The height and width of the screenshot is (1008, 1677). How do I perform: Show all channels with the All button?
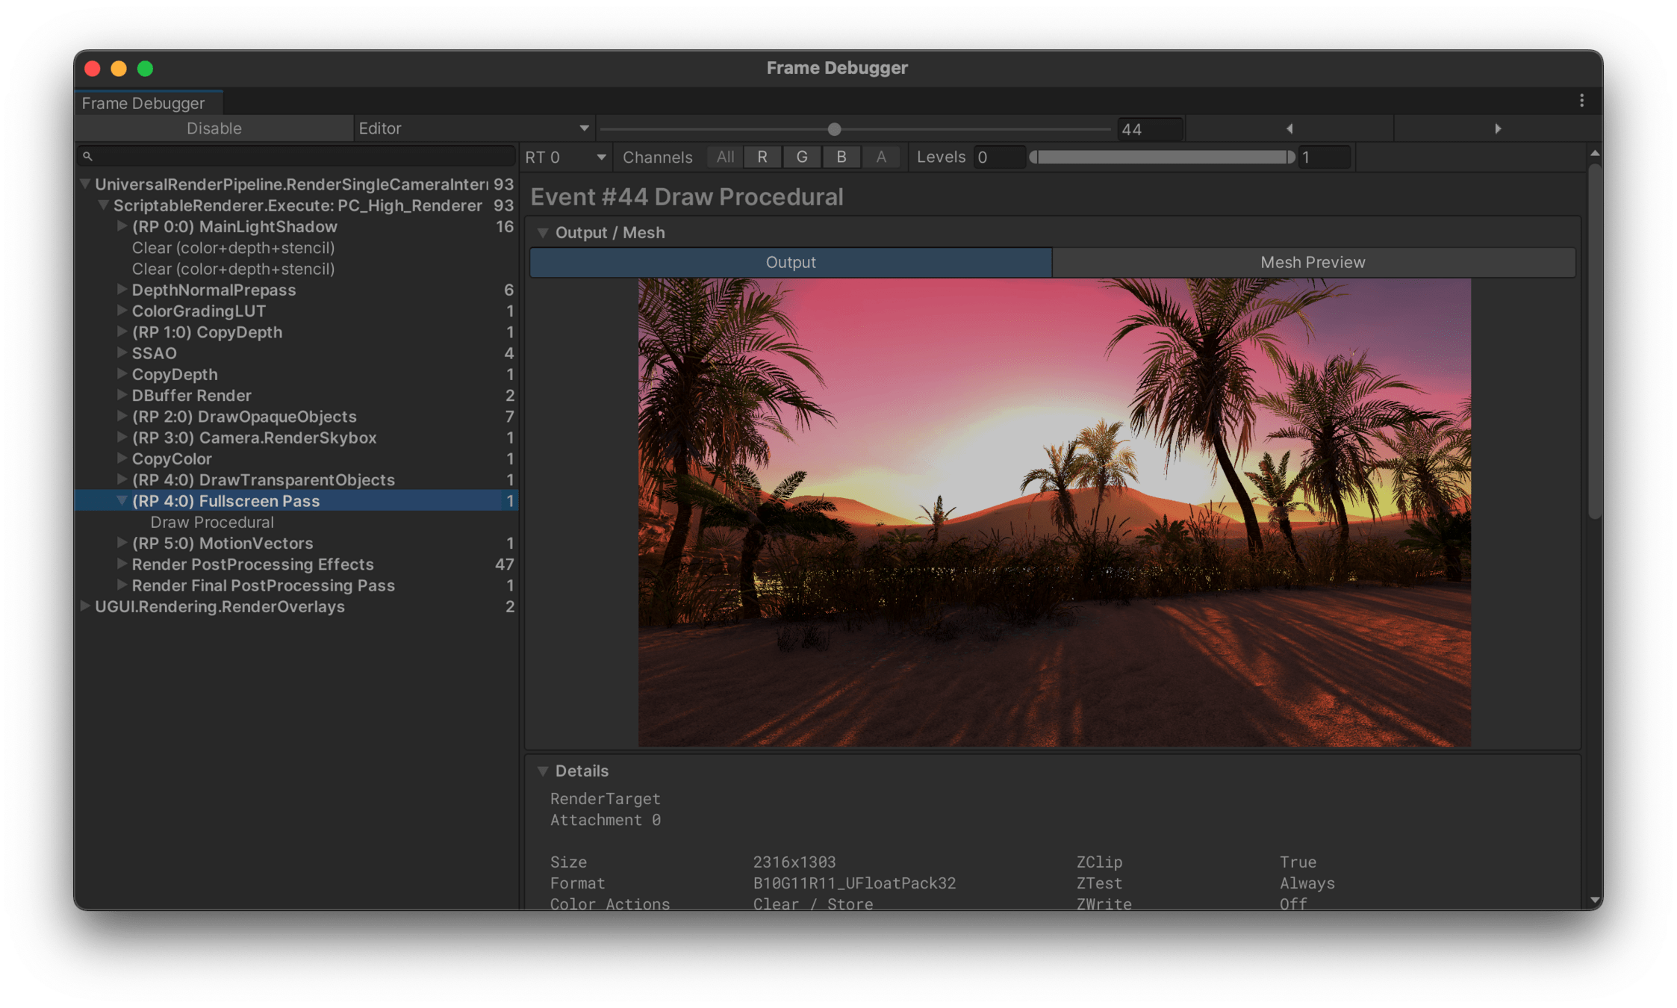[x=724, y=157]
